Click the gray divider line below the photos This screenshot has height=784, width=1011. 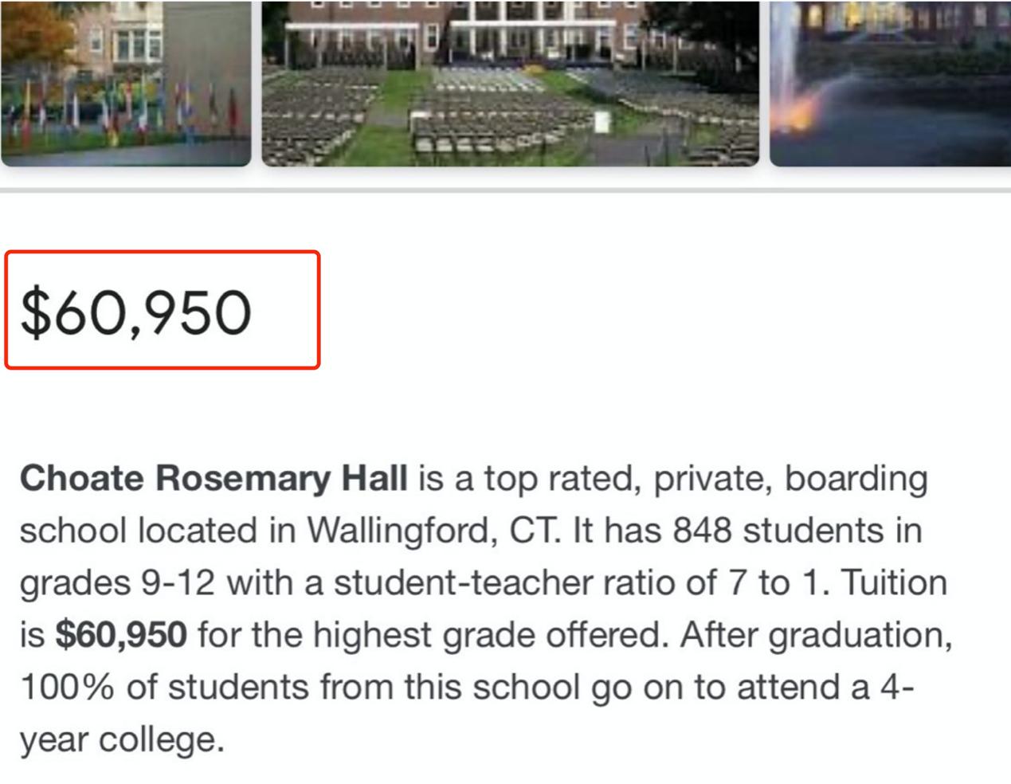coord(505,190)
